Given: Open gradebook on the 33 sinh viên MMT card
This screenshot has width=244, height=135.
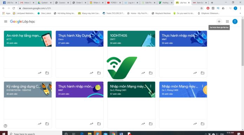Looking at the screenshot, I should 195,73.
